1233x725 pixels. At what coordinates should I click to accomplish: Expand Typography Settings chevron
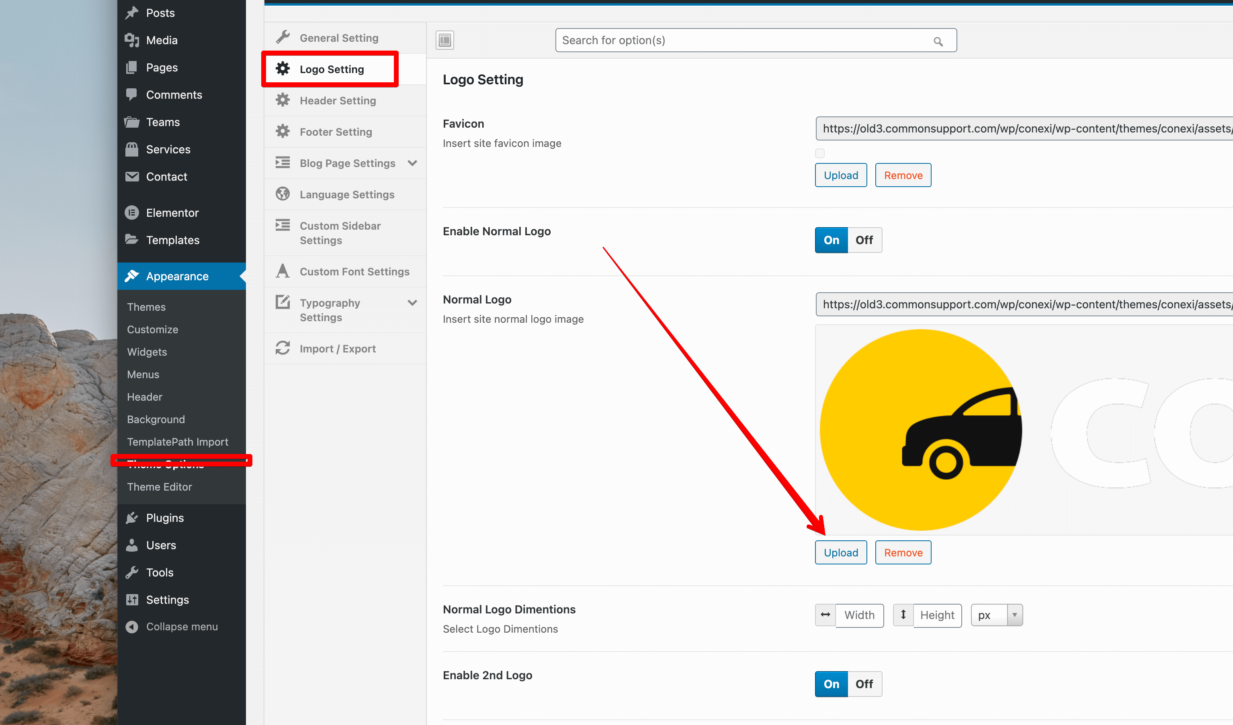[412, 303]
